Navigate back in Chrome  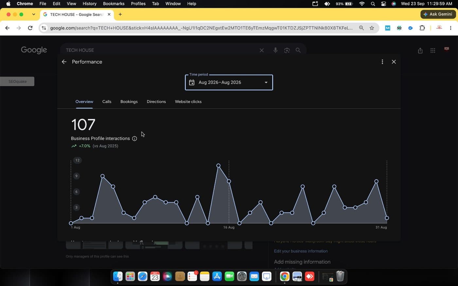[x=7, y=28]
